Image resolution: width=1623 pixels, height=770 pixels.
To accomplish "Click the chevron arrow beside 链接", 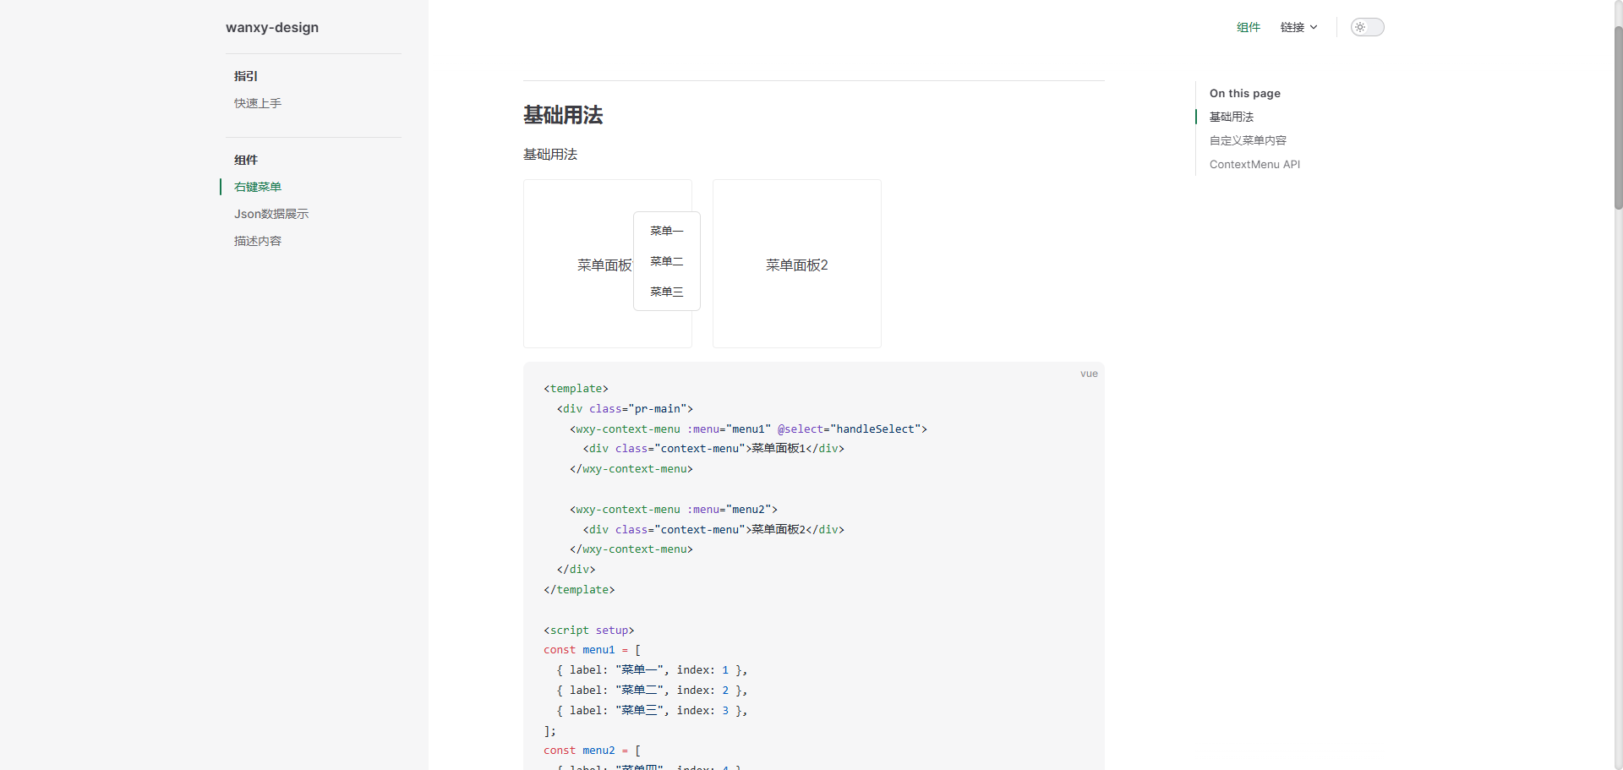I will click(1314, 27).
